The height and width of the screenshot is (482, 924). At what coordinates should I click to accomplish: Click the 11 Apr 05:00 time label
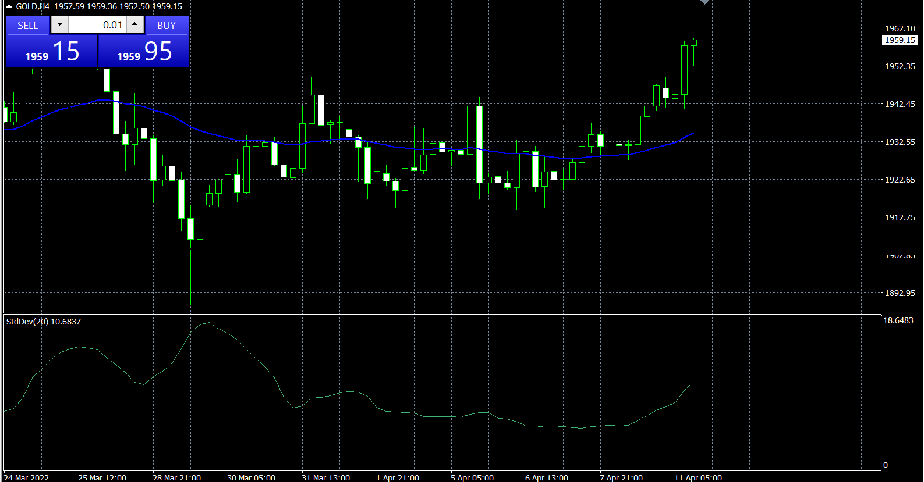[x=698, y=477]
